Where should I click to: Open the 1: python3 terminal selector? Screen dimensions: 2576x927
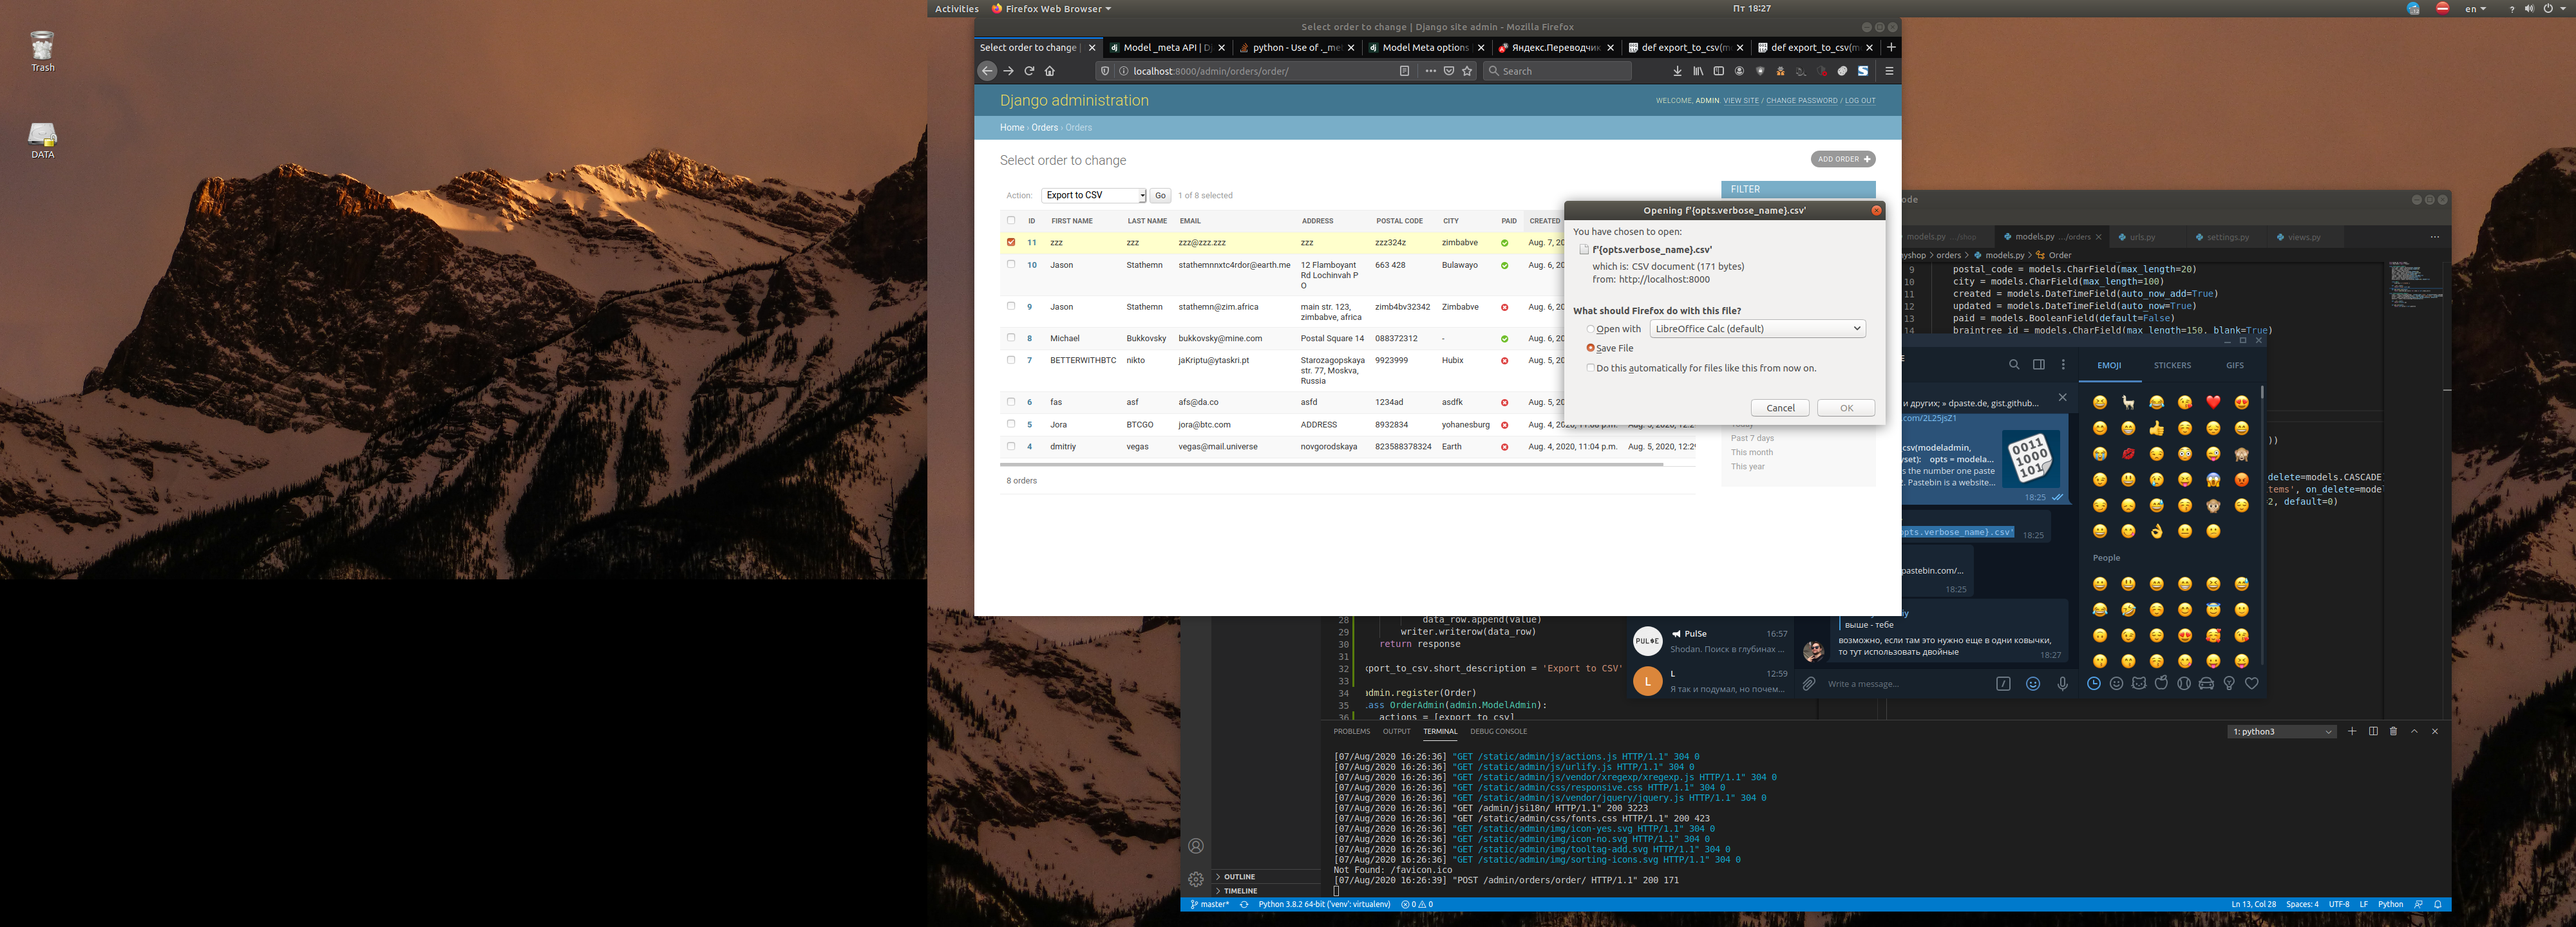[x=2282, y=731]
